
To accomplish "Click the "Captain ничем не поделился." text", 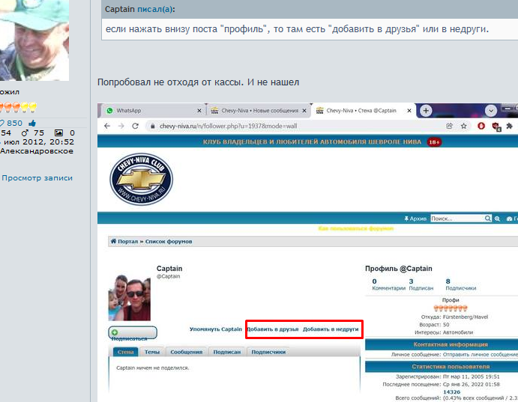I will click(x=153, y=368).
